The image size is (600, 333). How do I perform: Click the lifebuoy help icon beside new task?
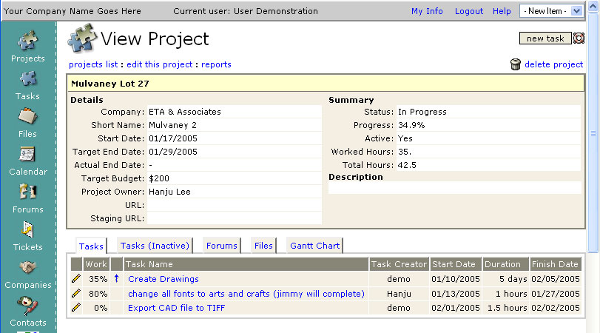click(579, 38)
